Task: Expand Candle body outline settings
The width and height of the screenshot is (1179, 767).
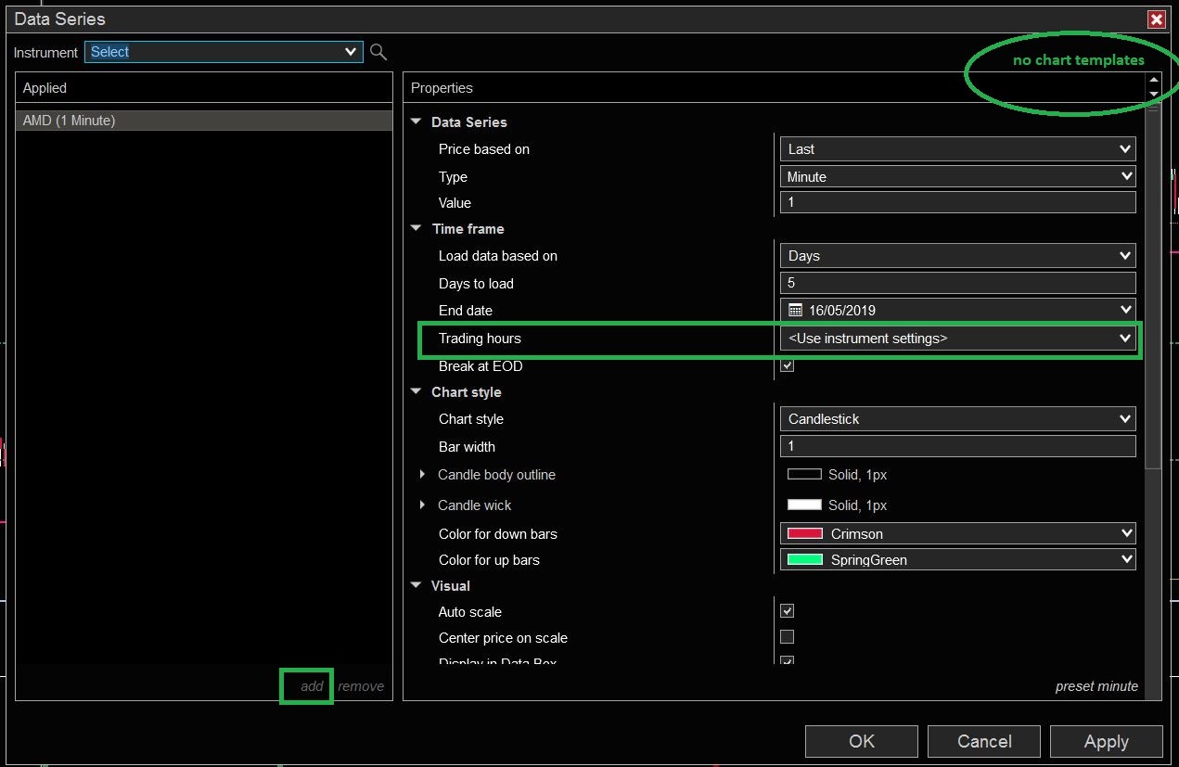Action: click(x=423, y=475)
